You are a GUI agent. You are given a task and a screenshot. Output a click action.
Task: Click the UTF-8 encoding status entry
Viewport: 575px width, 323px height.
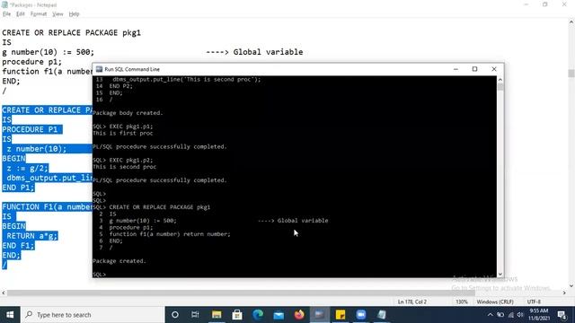coord(534,301)
